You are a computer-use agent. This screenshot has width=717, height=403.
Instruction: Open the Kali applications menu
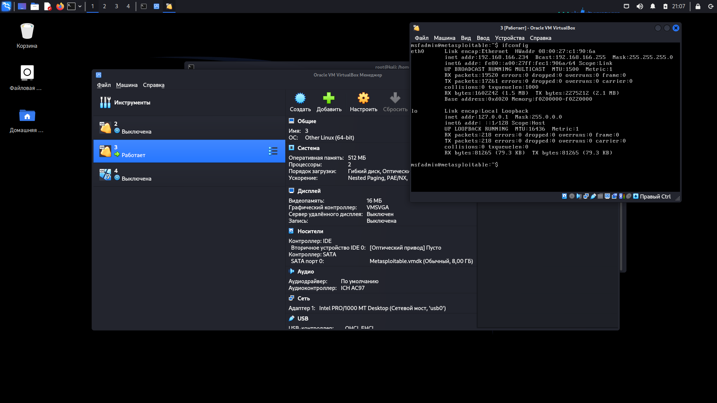[6, 6]
